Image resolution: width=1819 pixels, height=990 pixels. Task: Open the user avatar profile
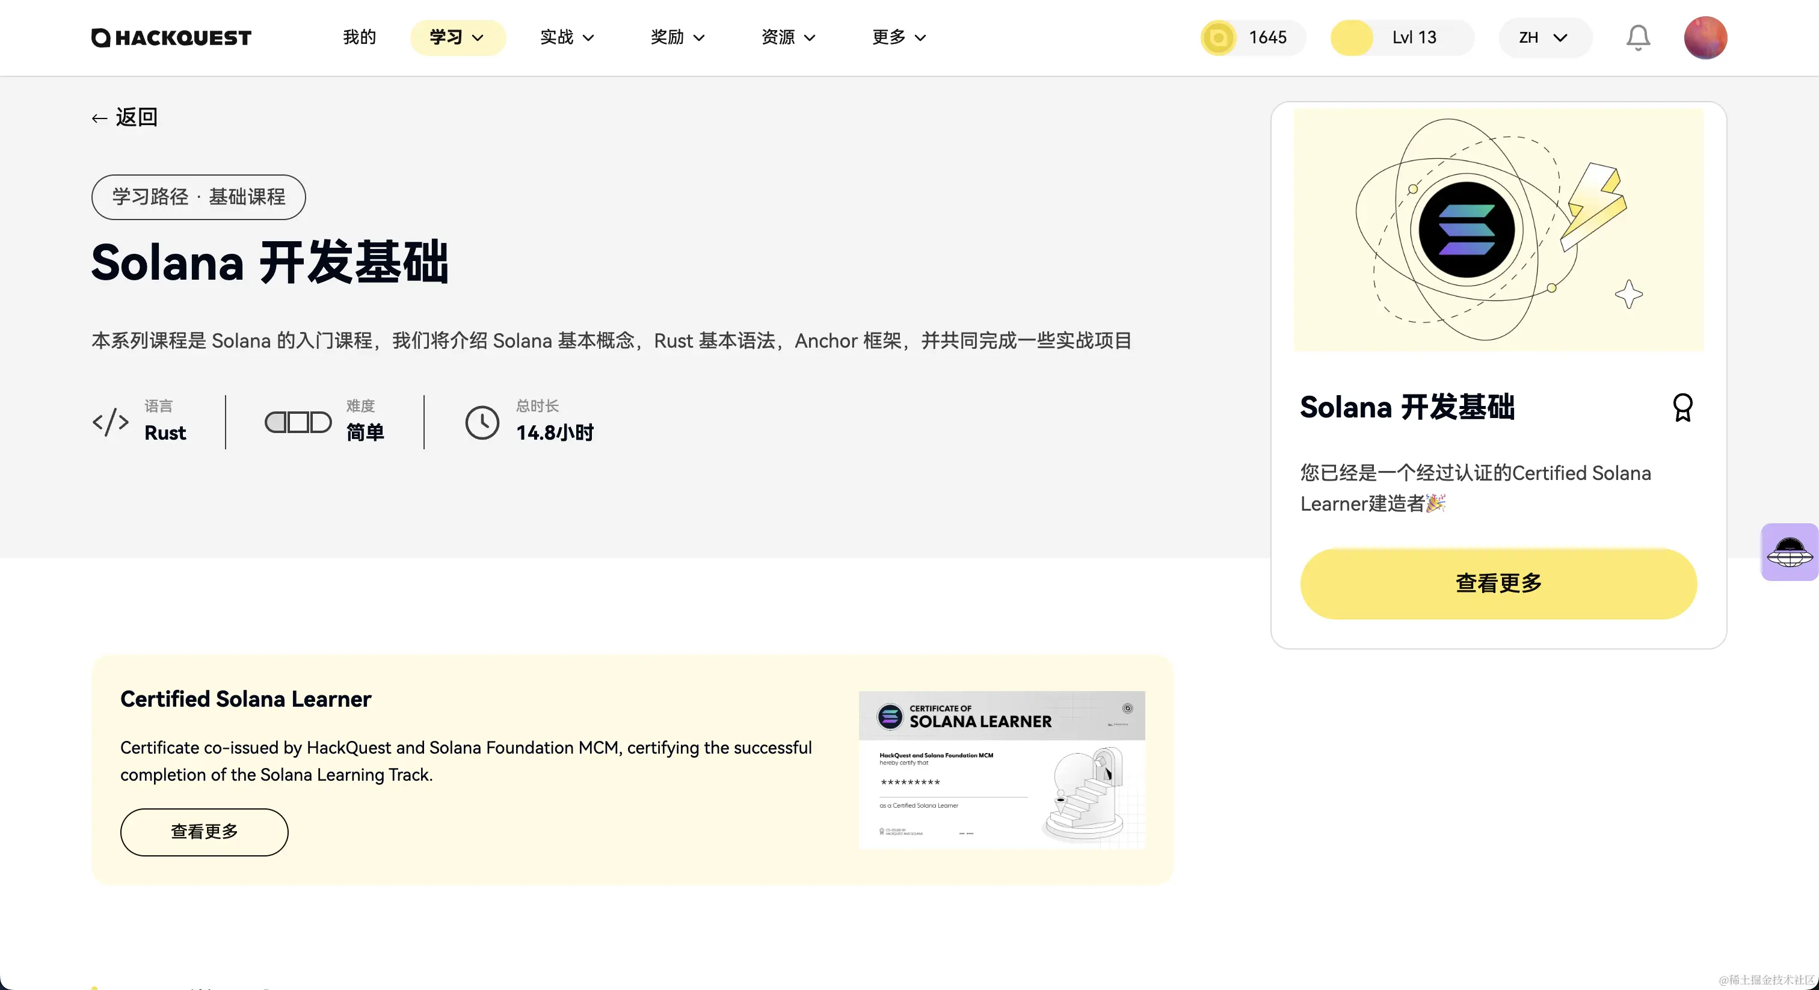tap(1705, 37)
